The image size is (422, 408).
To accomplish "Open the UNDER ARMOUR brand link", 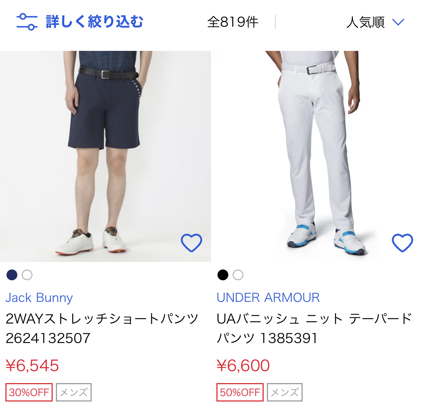I will pos(268,298).
